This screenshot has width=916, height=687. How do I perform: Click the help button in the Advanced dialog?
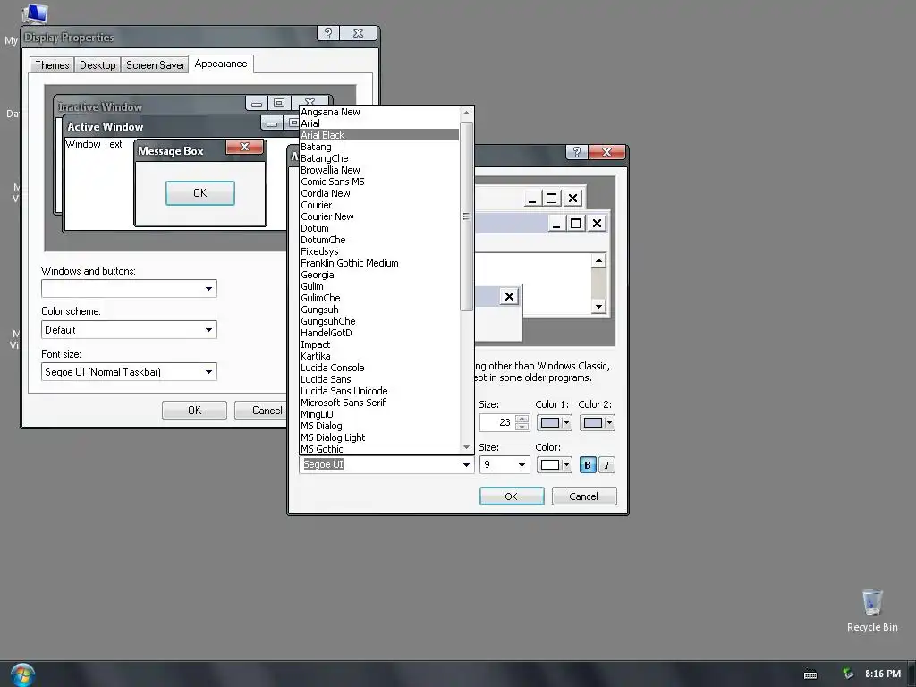click(577, 152)
